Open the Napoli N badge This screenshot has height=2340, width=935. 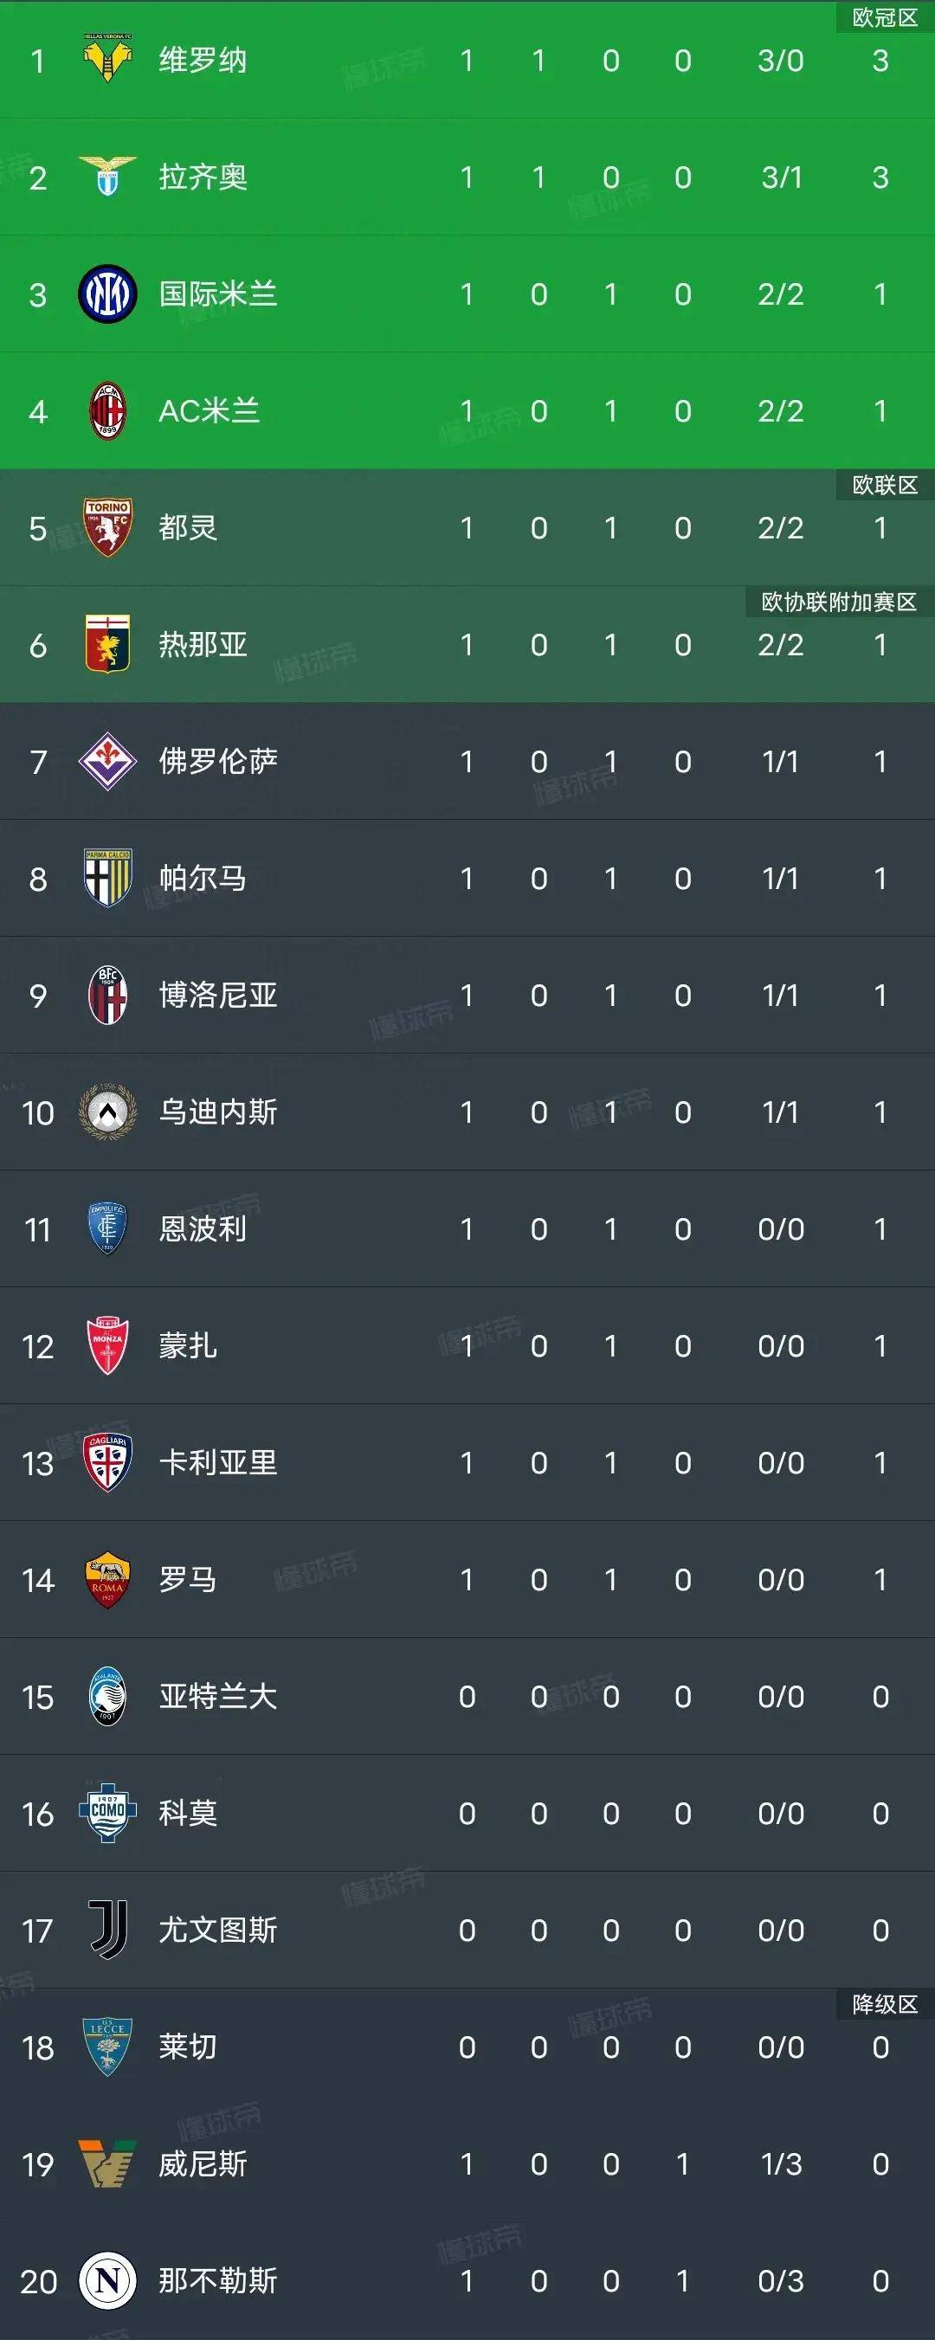[x=107, y=2280]
